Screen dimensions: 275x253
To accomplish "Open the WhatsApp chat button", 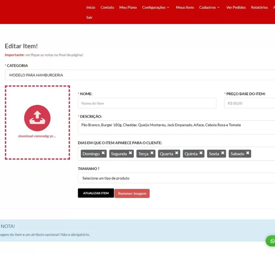I will 272,241.
